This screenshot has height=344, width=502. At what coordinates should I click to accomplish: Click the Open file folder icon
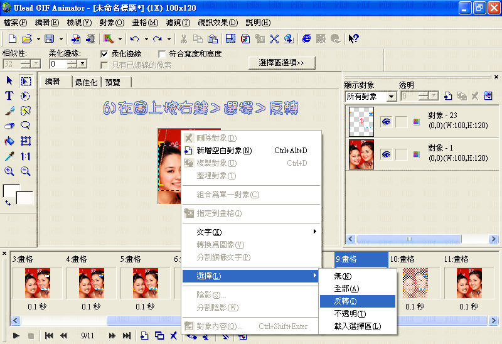[27, 39]
